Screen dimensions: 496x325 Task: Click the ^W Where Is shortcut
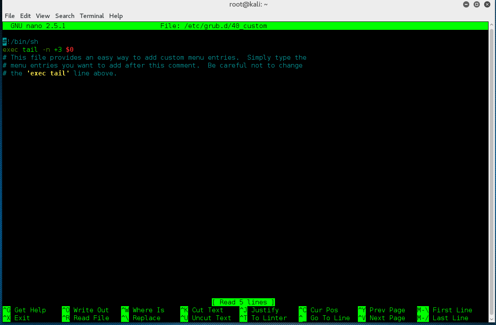click(x=143, y=310)
